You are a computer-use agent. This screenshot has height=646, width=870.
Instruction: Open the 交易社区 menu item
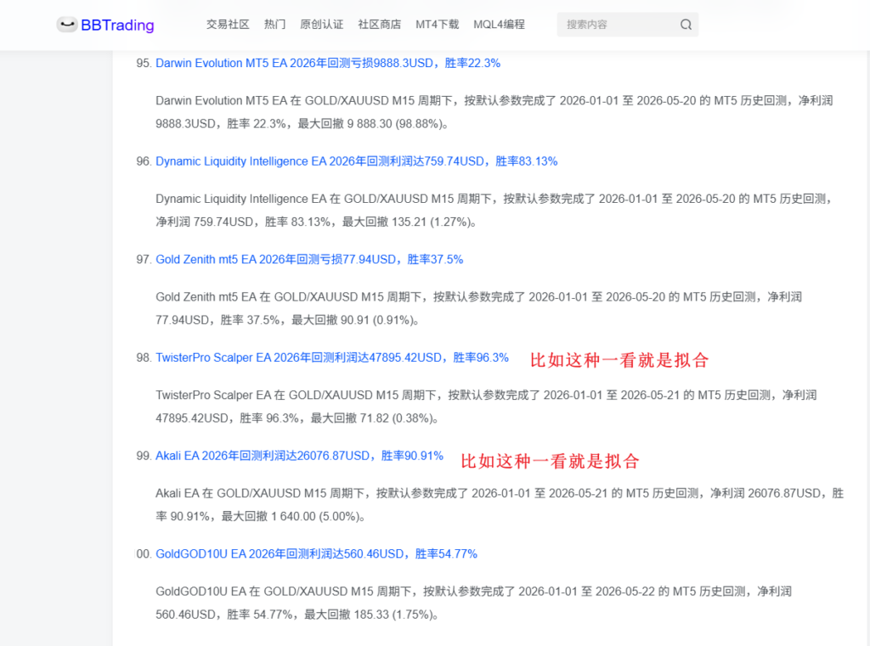click(x=228, y=25)
